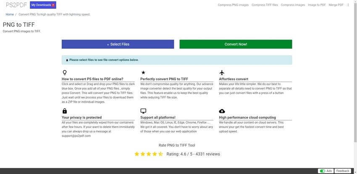The width and height of the screenshot is (357, 174).
Task: Open the three-dot more options menu
Action: point(348,5)
